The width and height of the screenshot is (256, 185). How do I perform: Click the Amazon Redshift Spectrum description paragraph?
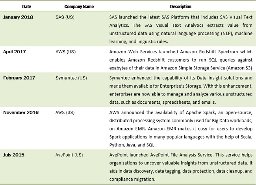[x=180, y=58]
